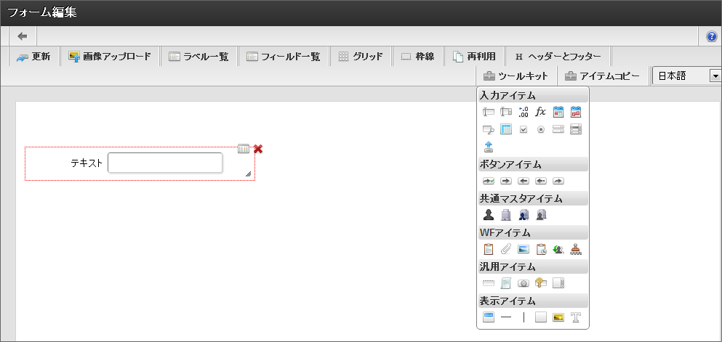Click the 更新 update button
Screen dimensions: 722x342
pos(33,57)
